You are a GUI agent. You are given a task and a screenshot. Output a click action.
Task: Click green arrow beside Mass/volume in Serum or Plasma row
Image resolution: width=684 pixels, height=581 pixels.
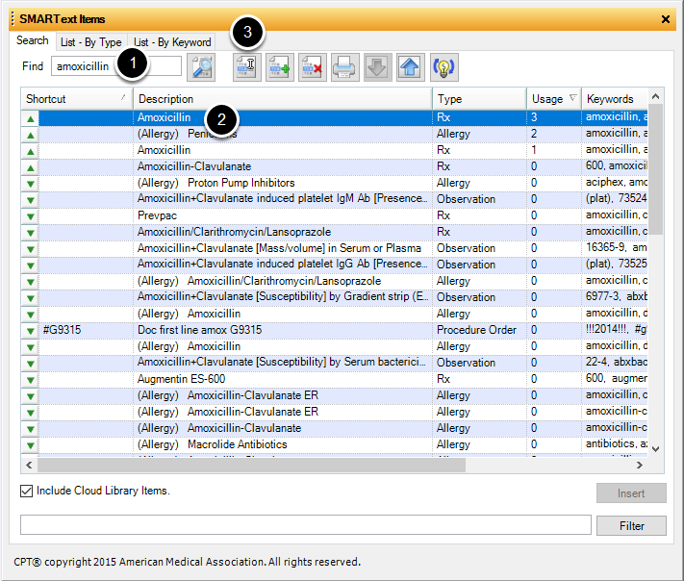click(31, 249)
